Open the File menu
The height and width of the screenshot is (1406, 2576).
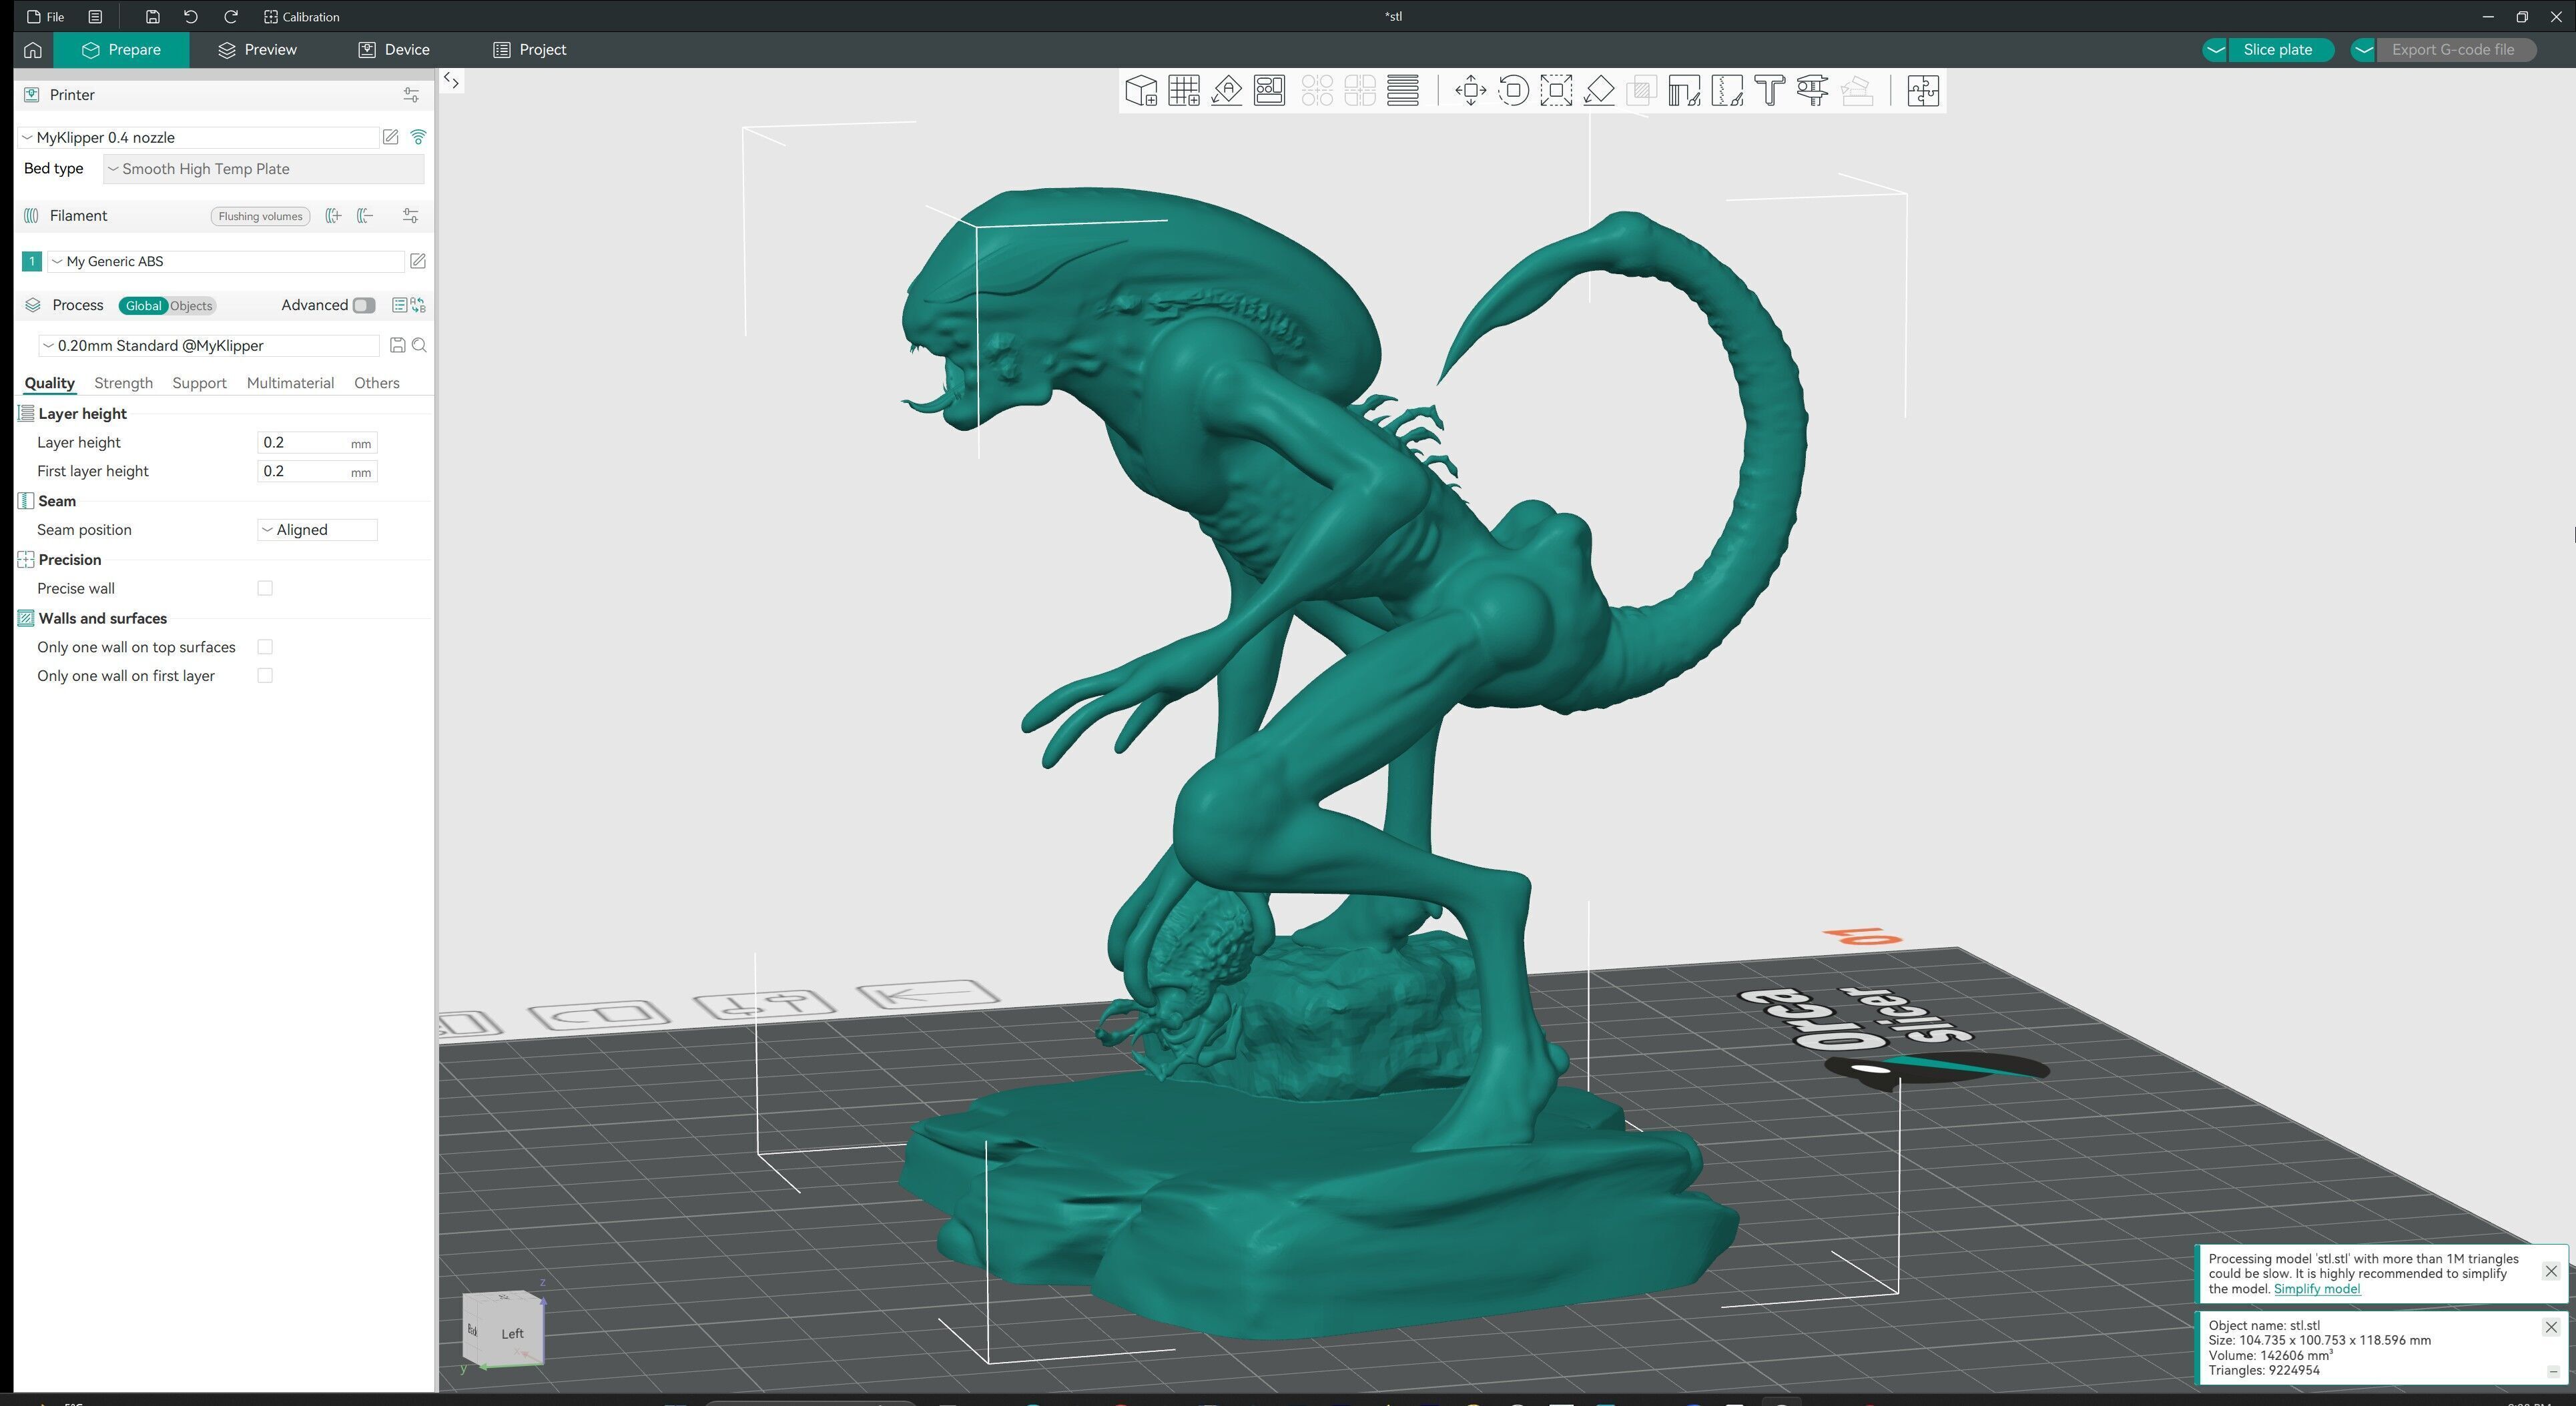[x=46, y=17]
